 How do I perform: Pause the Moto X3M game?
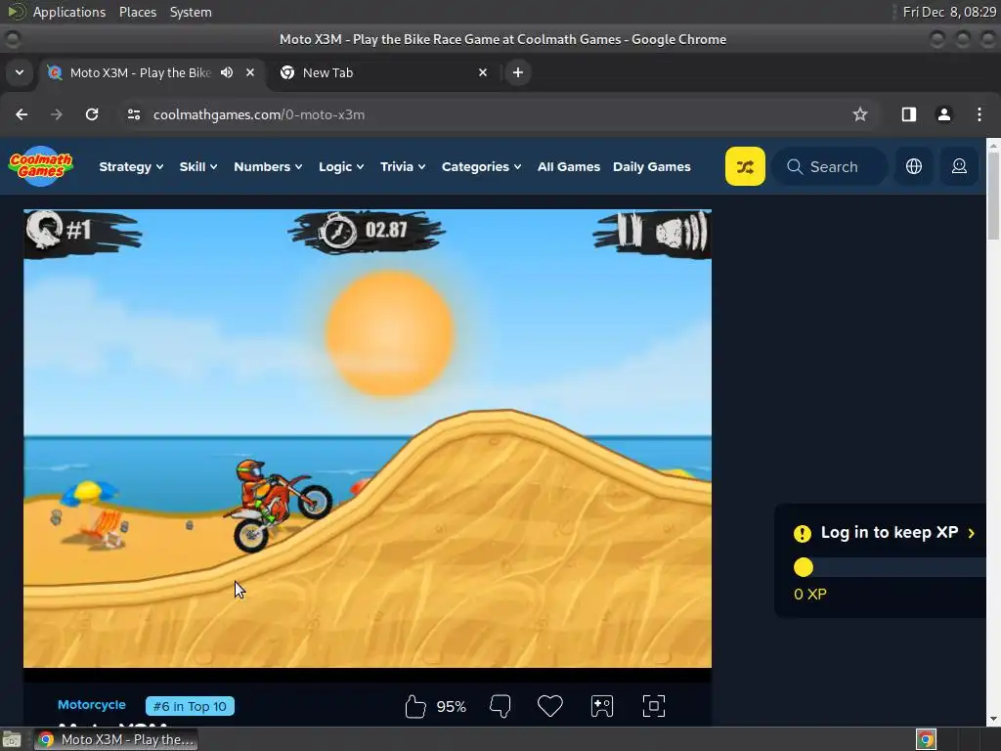(x=629, y=230)
